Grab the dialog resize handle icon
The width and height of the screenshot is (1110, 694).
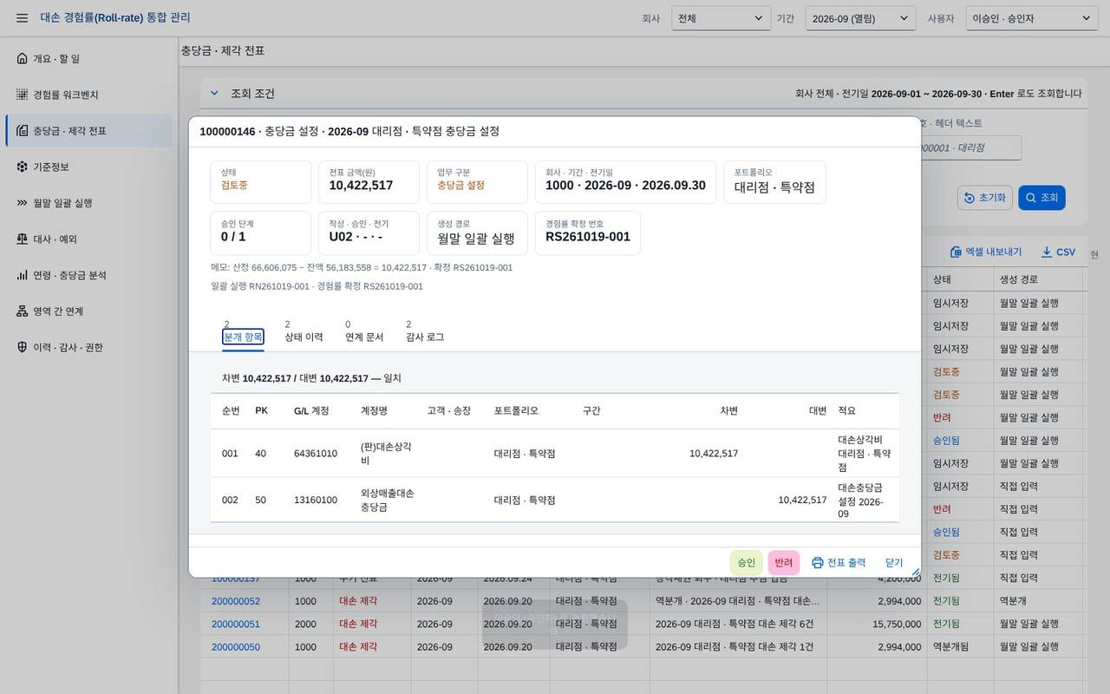pyautogui.click(x=915, y=572)
